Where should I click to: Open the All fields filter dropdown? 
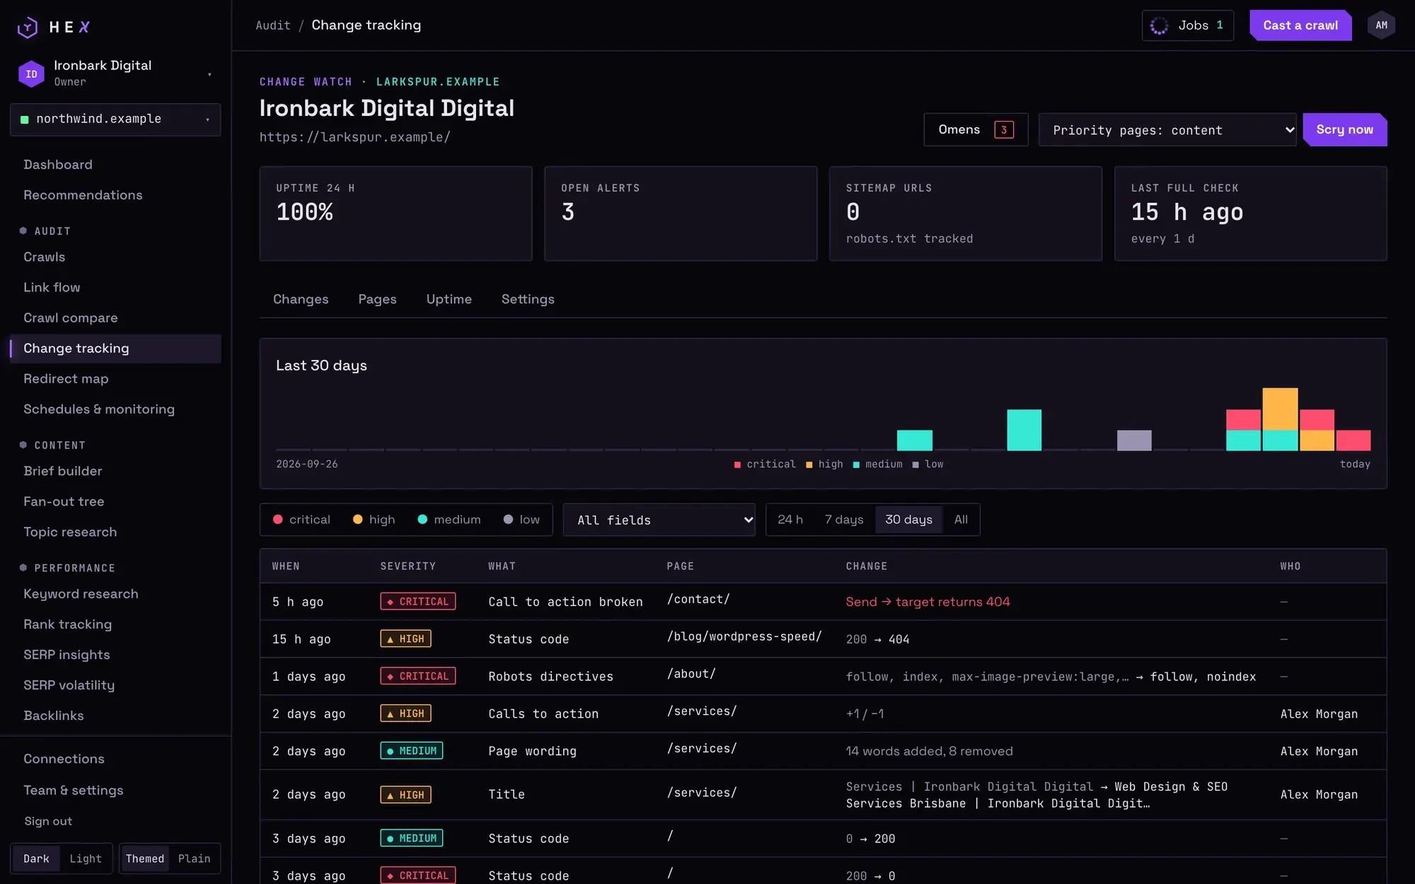(659, 520)
